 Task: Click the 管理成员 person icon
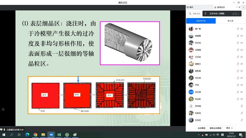coord(215,7)
